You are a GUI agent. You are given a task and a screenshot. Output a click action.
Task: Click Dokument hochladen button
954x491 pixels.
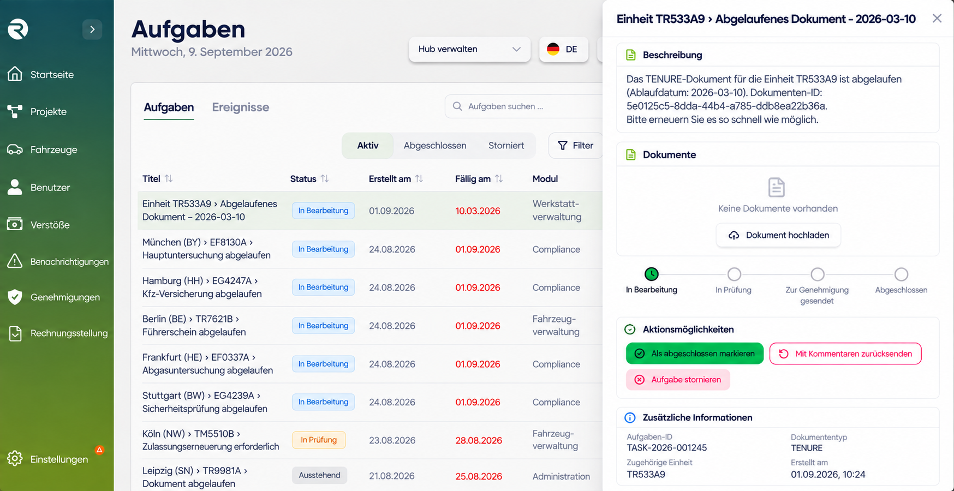[x=778, y=235]
